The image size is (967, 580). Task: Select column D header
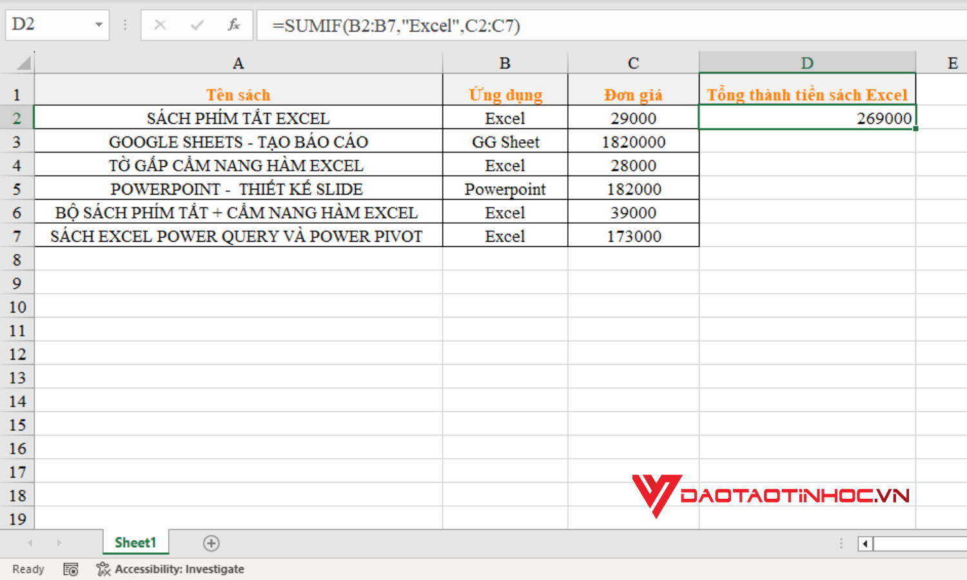click(x=807, y=63)
